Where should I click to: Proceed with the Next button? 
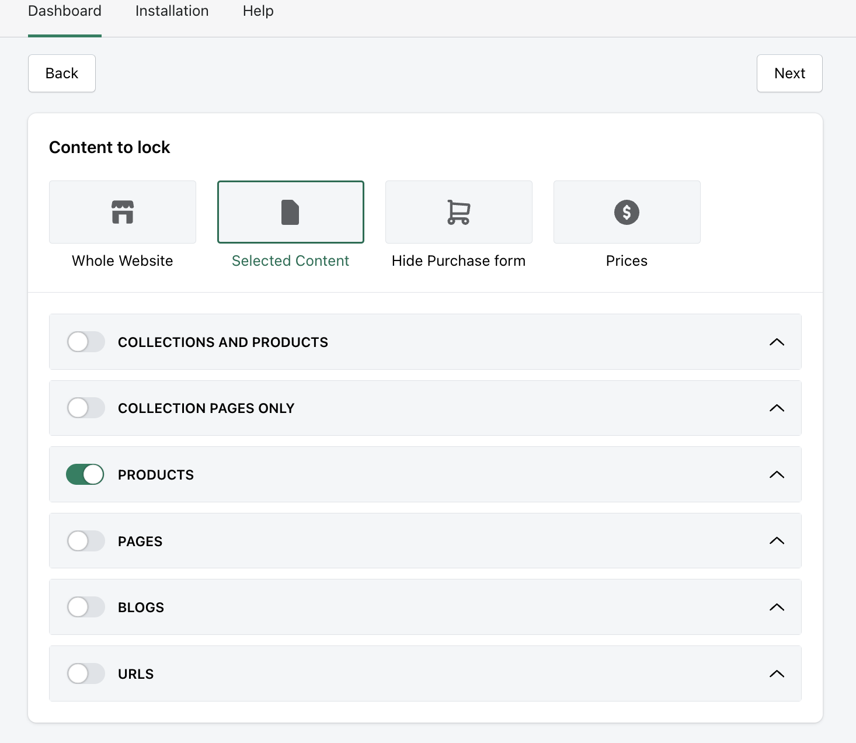point(789,73)
